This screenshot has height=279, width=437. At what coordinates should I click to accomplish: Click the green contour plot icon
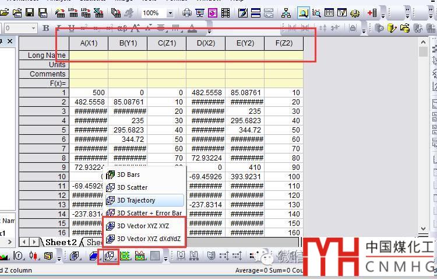125,256
